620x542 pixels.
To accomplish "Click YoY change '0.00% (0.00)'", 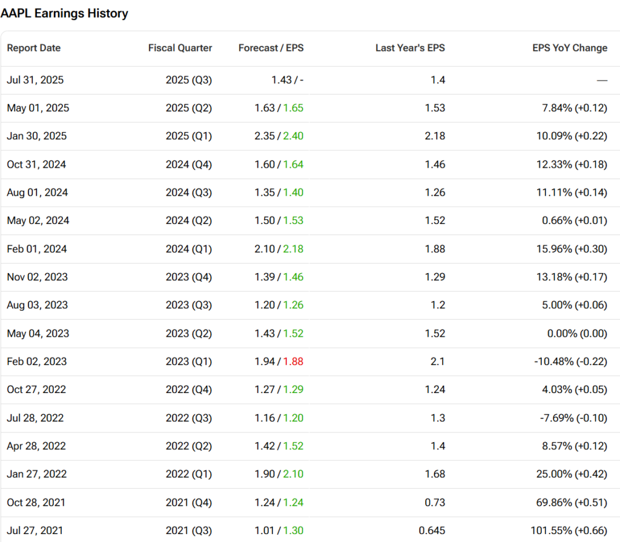I will pos(577,334).
